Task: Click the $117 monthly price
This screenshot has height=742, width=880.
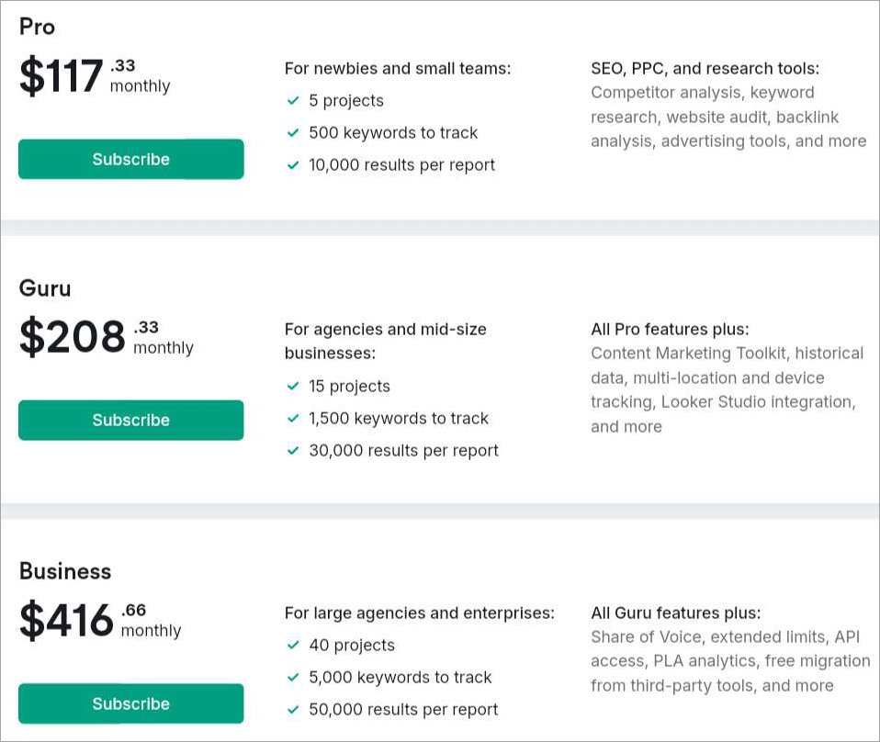Action: [x=62, y=76]
